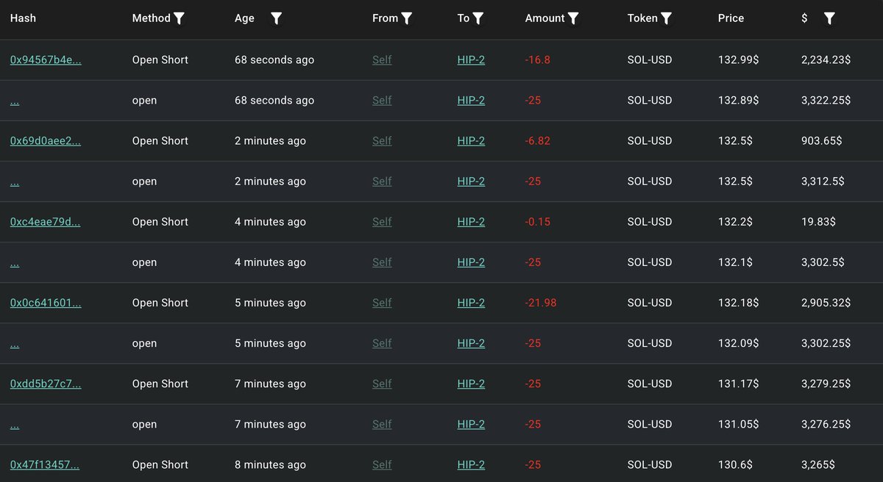Click the Hash column header

coord(23,18)
